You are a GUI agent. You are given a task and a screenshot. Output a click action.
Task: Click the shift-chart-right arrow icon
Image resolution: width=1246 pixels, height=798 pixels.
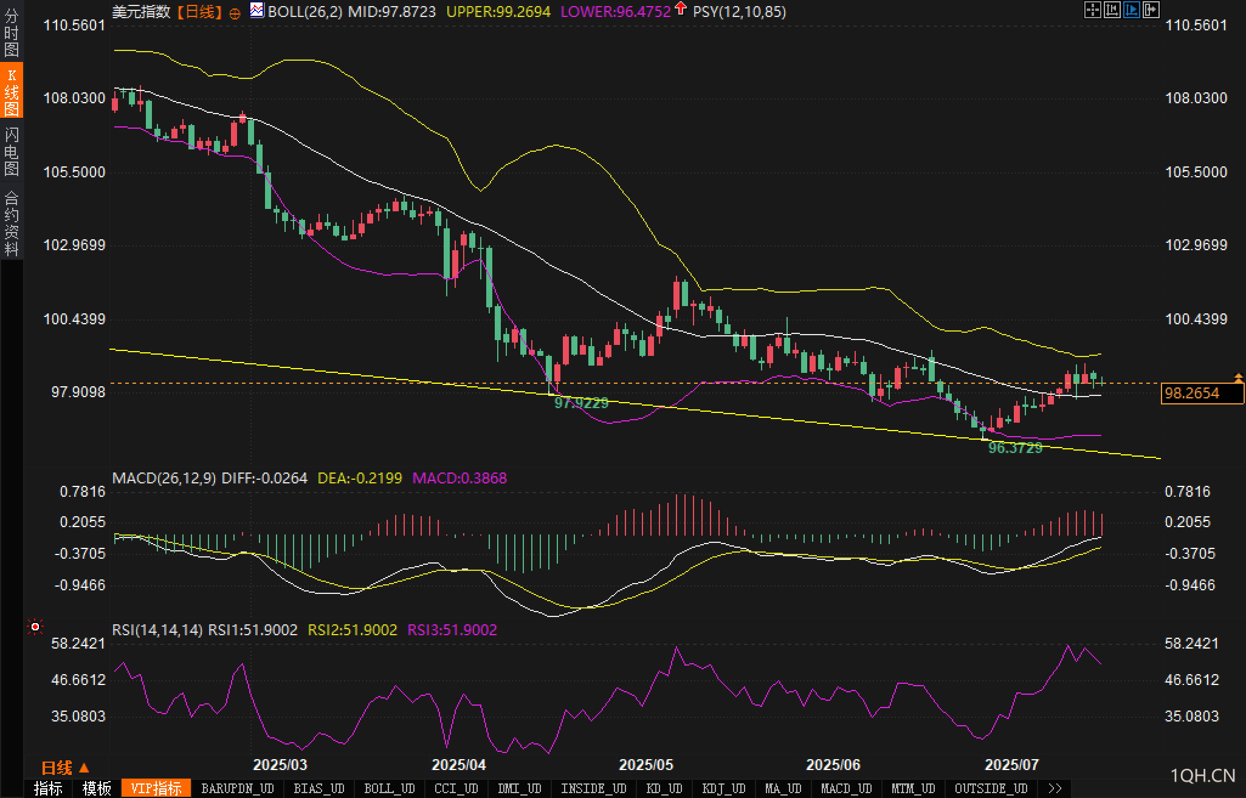pyautogui.click(x=1151, y=10)
